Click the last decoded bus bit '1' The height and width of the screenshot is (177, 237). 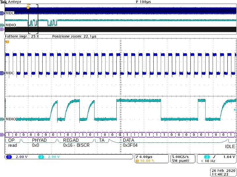pos(231,135)
